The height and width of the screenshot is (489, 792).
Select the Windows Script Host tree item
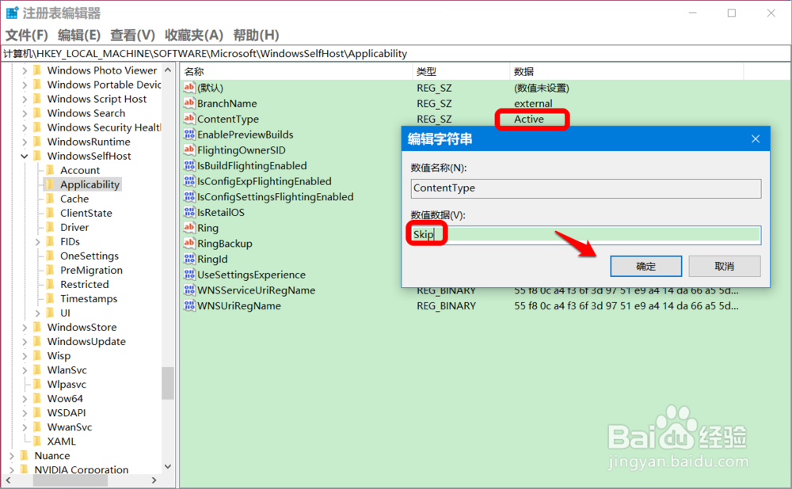coord(97,99)
